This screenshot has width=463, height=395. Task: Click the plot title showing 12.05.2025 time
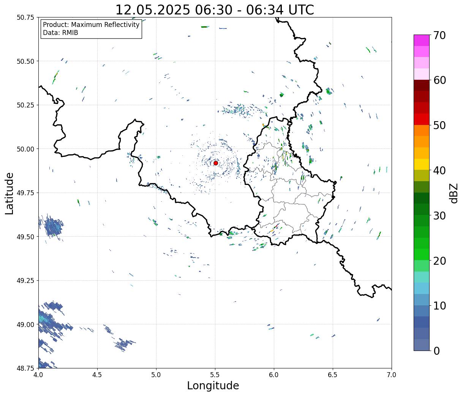[x=215, y=9]
